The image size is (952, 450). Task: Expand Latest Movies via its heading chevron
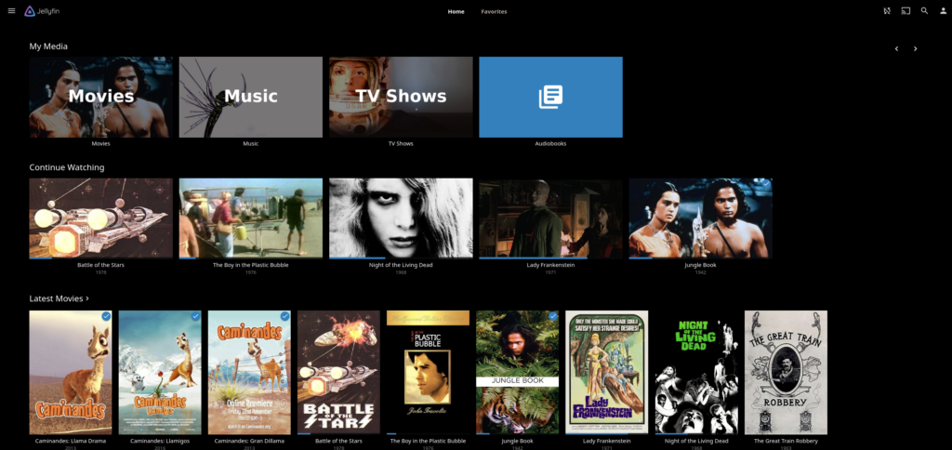tap(87, 298)
